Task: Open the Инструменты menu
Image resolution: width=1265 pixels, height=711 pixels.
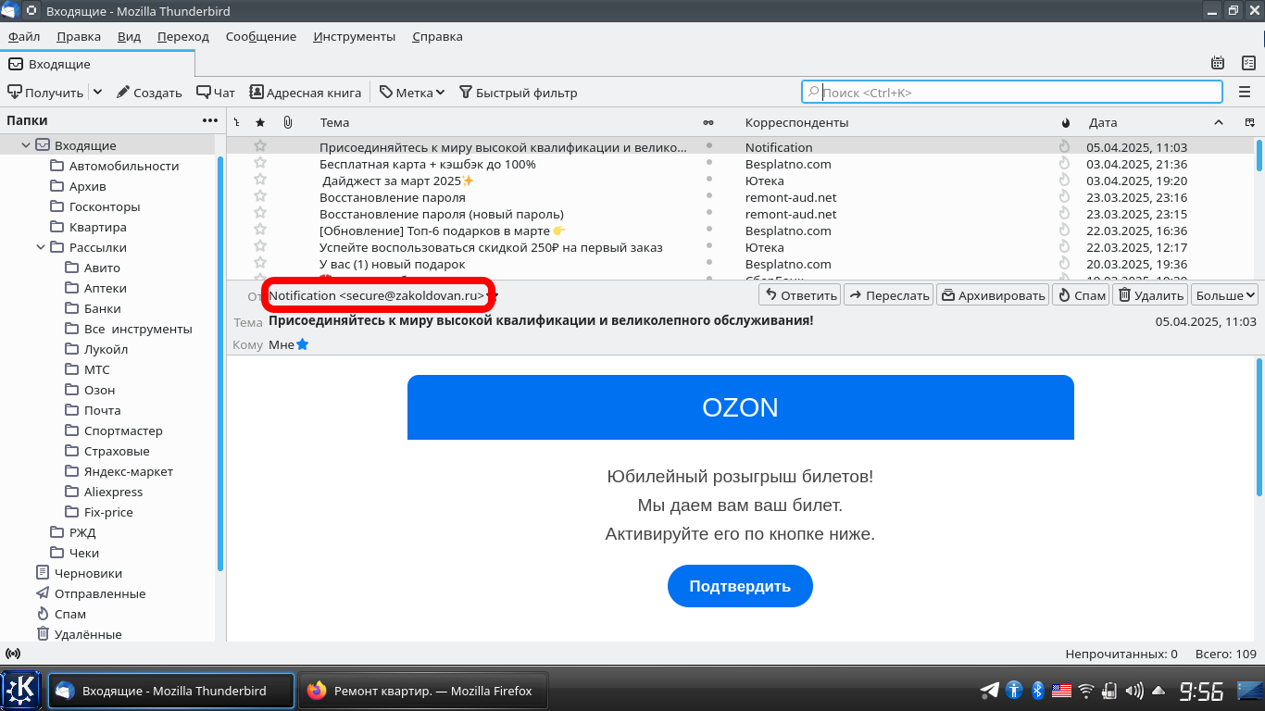Action: pyautogui.click(x=354, y=36)
